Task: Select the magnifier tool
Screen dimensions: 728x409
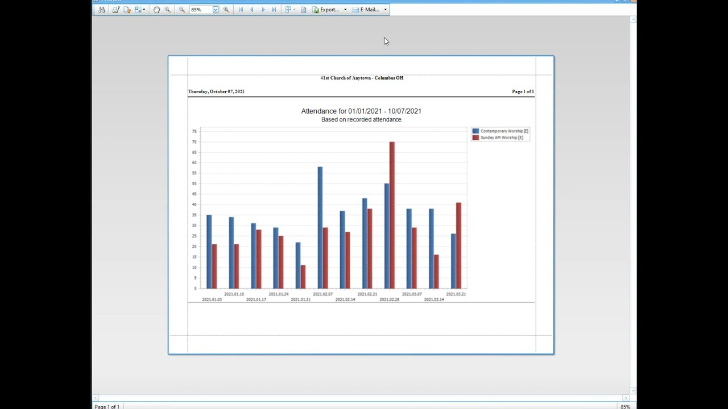Action: click(x=167, y=10)
